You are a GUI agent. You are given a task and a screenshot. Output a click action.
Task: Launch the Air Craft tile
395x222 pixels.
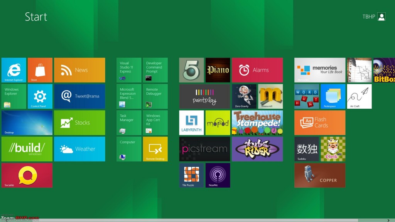[360, 96]
